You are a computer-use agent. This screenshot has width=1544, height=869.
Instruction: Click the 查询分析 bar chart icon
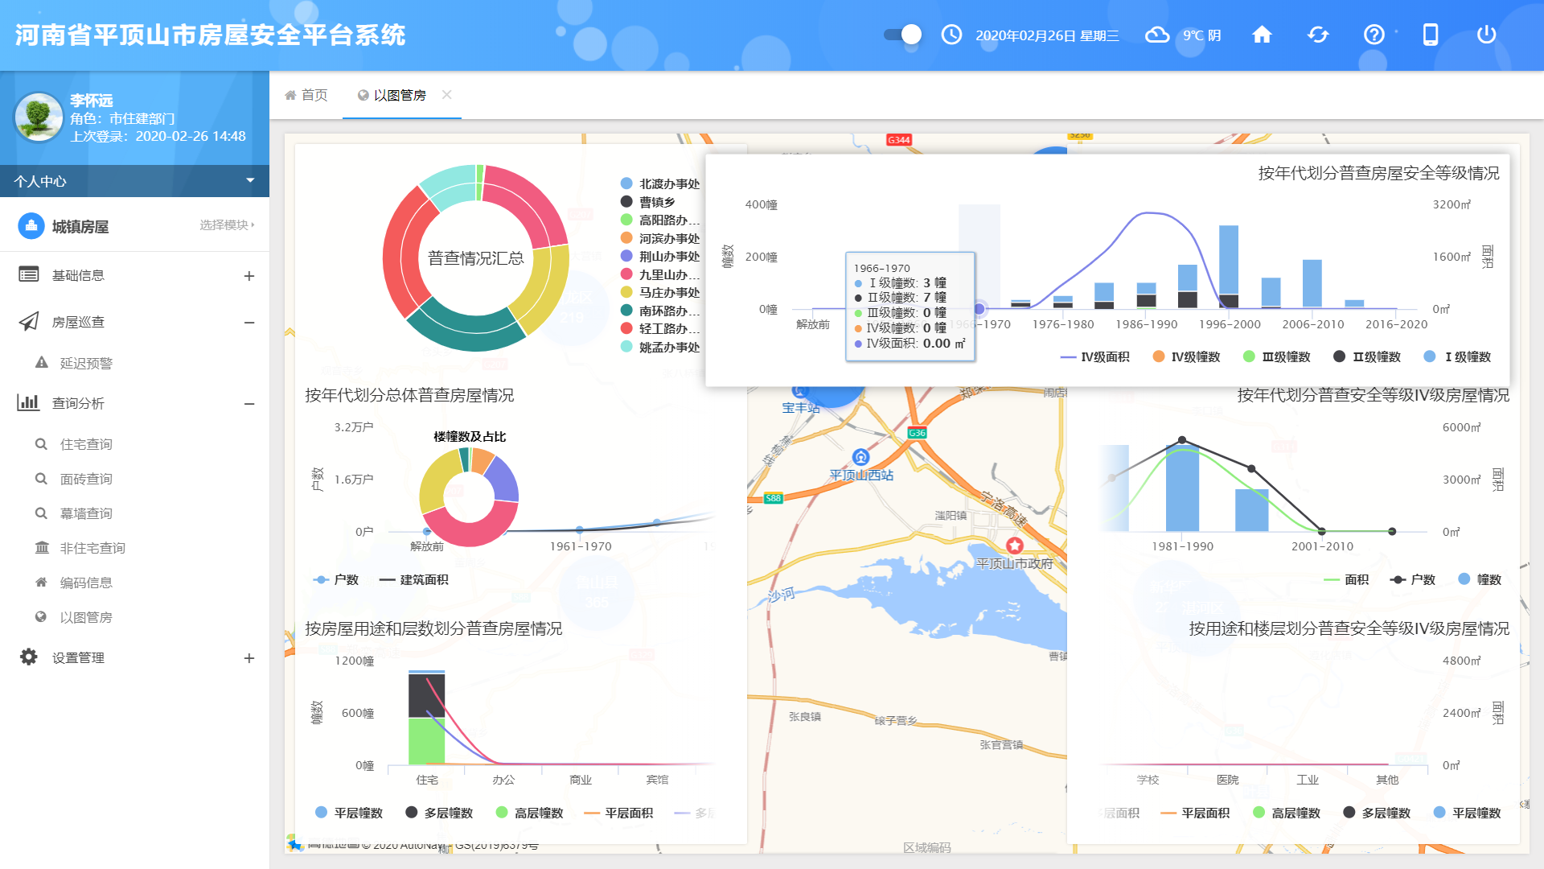pyautogui.click(x=29, y=402)
